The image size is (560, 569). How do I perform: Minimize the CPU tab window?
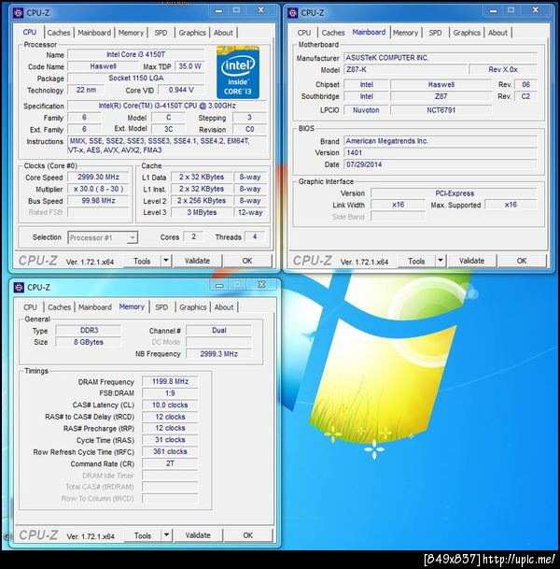click(x=218, y=10)
